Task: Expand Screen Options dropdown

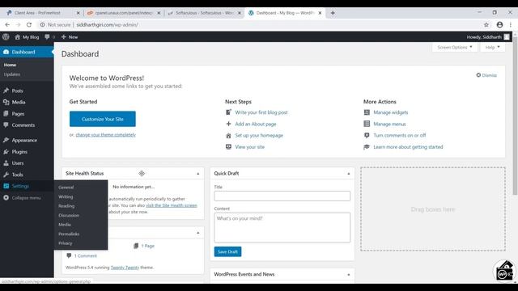Action: tap(455, 47)
